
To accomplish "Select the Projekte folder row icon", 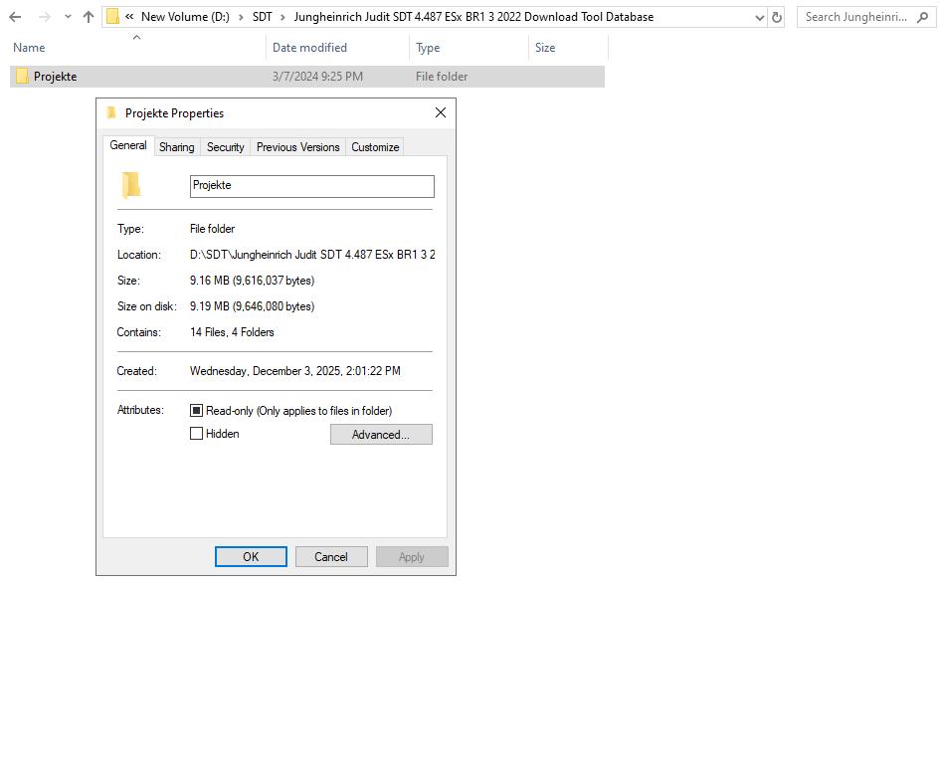I will tap(22, 76).
